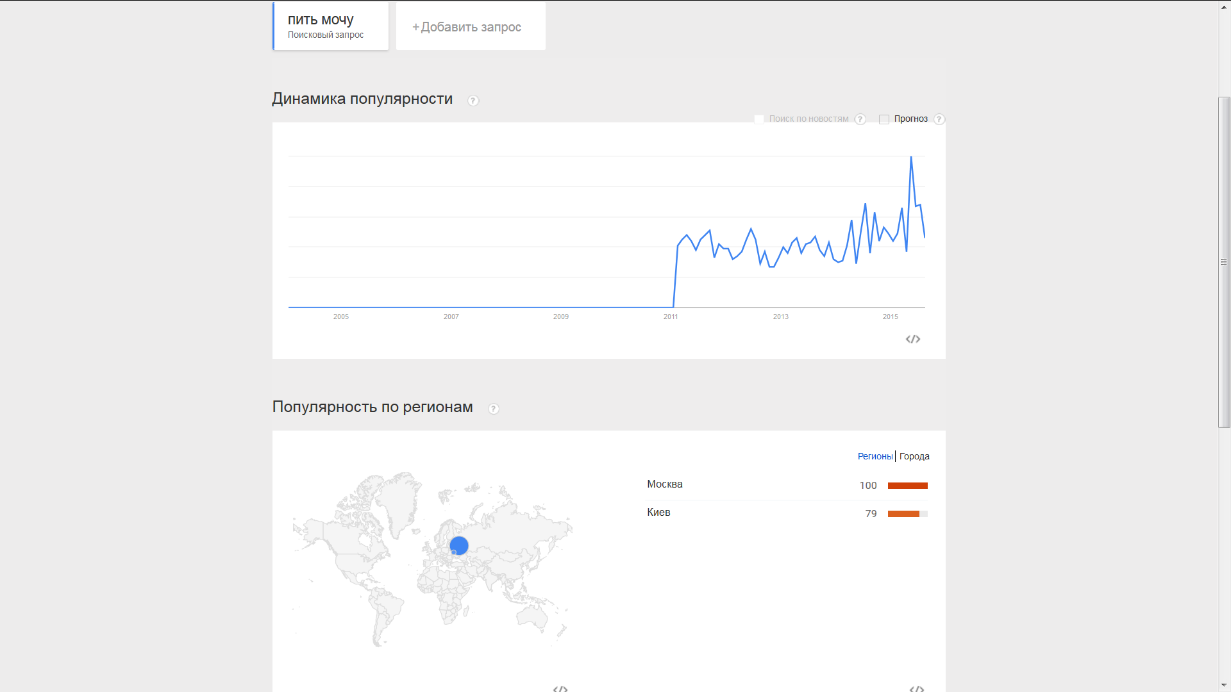Image resolution: width=1231 pixels, height=692 pixels.
Task: Toggle the Поиск по новостям checkbox
Action: click(x=759, y=119)
